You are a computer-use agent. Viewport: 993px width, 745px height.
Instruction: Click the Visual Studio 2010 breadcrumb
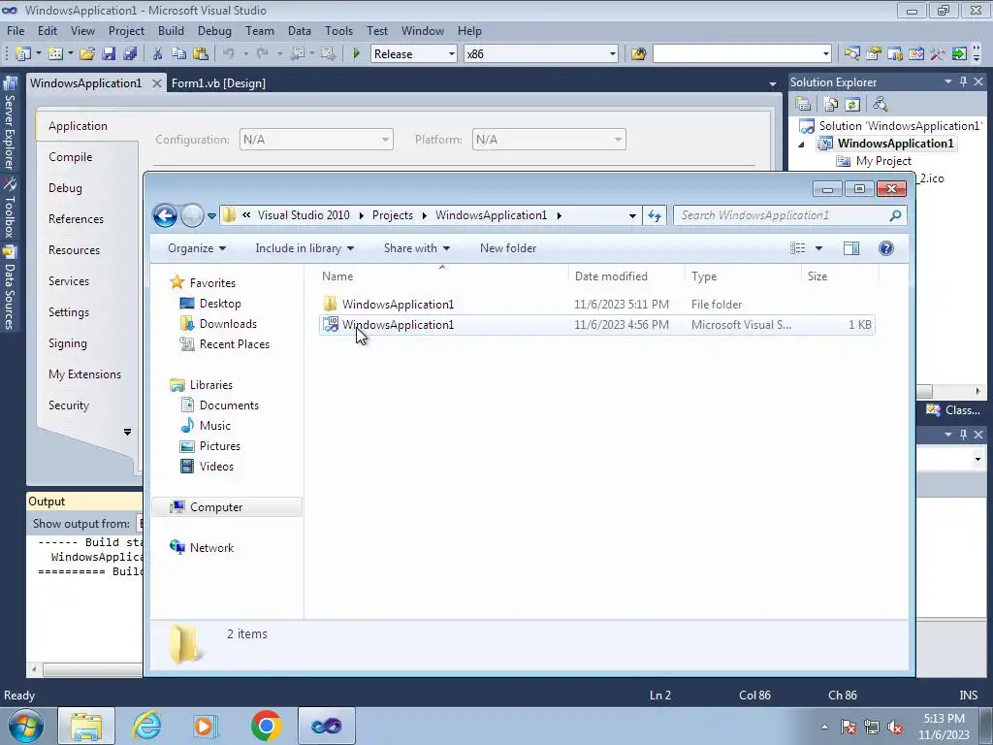pos(304,215)
